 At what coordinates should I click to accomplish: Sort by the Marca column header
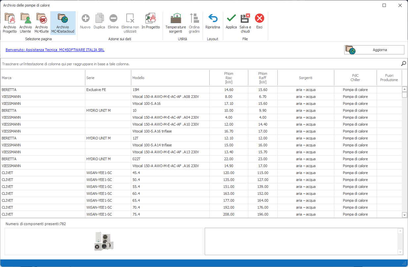coord(43,78)
